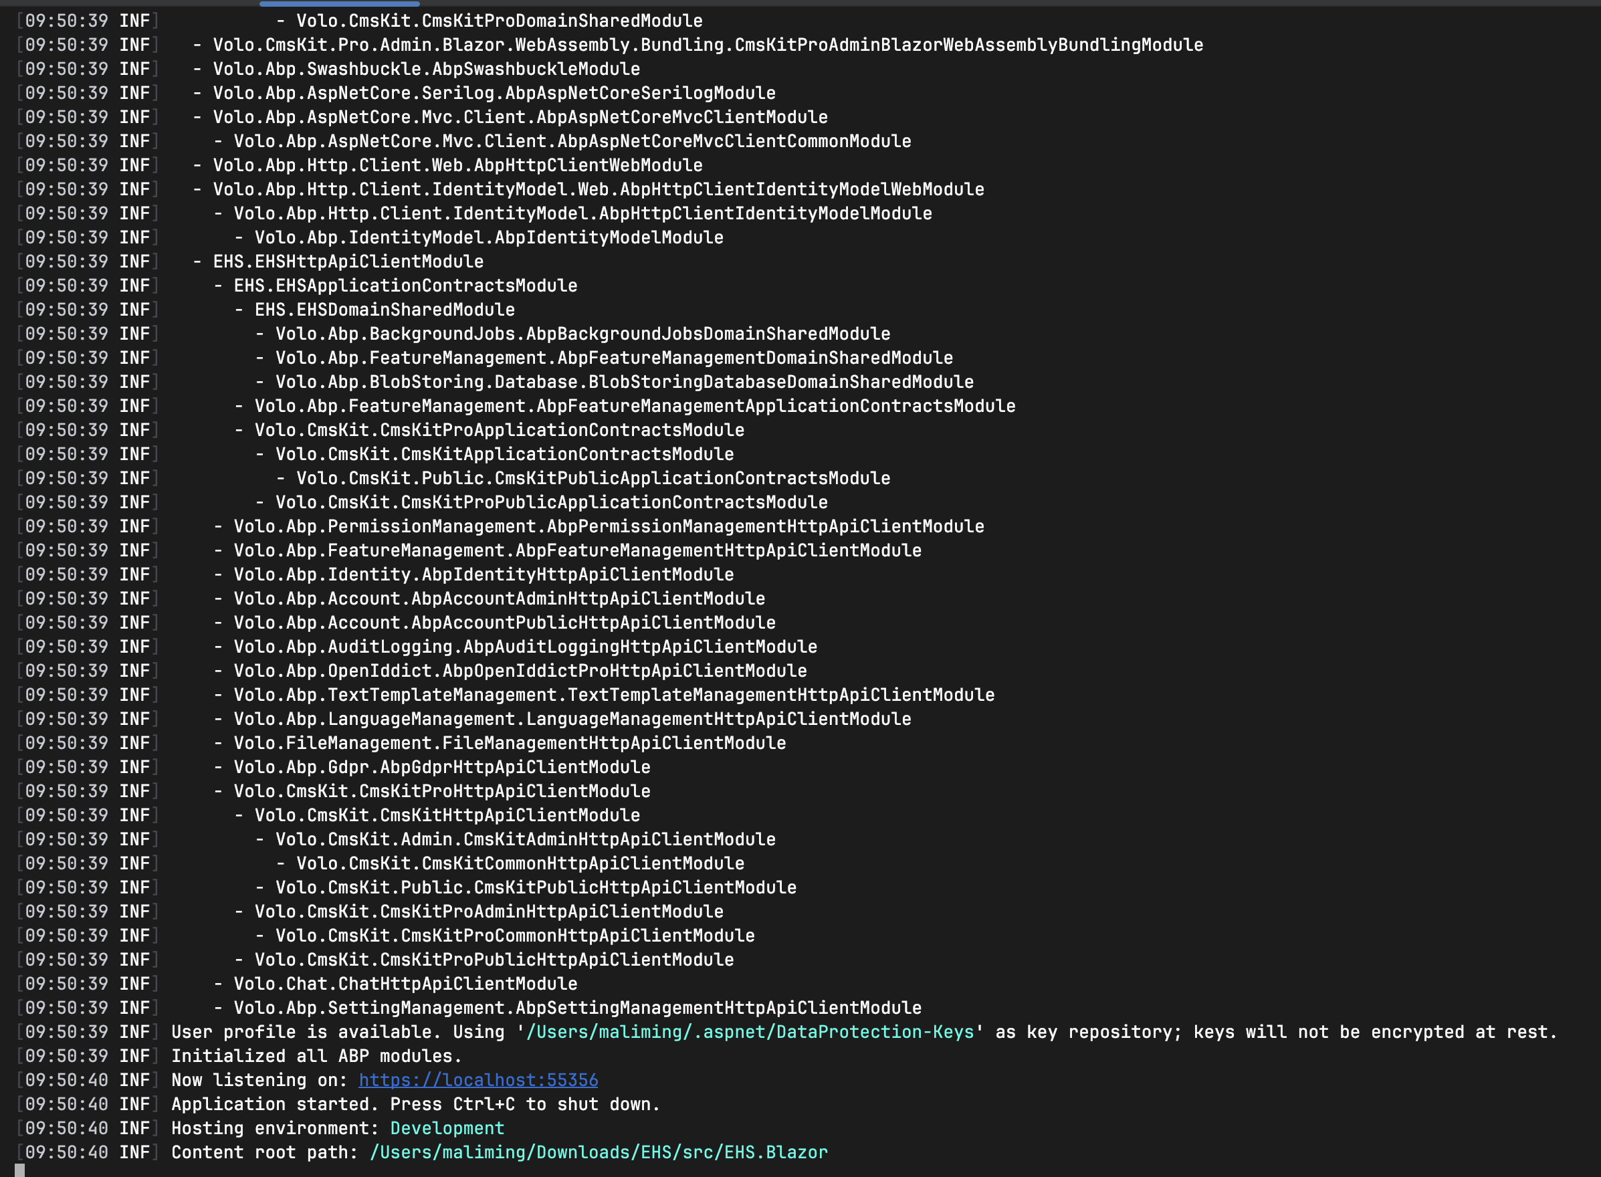
Task: Click AbpHttpClientIdentityModelWebModule log line
Action: click(599, 189)
